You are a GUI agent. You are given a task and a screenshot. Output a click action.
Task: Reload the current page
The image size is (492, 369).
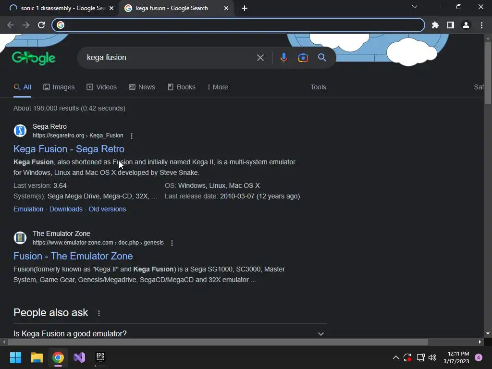point(41,25)
